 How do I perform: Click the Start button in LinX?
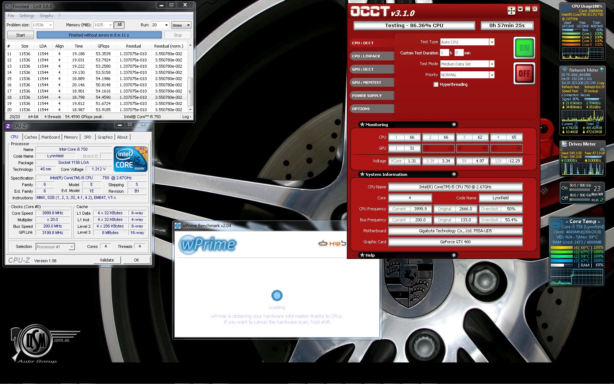click(x=20, y=35)
